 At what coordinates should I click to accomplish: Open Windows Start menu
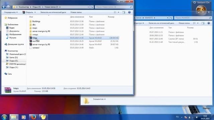click(x=4, y=117)
